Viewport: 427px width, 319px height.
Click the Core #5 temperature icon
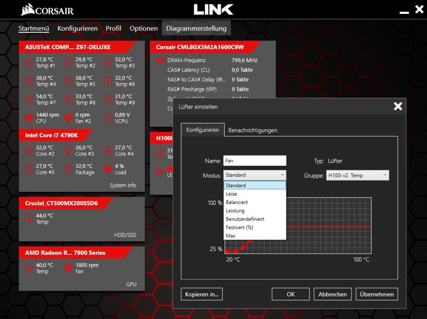tap(29, 169)
